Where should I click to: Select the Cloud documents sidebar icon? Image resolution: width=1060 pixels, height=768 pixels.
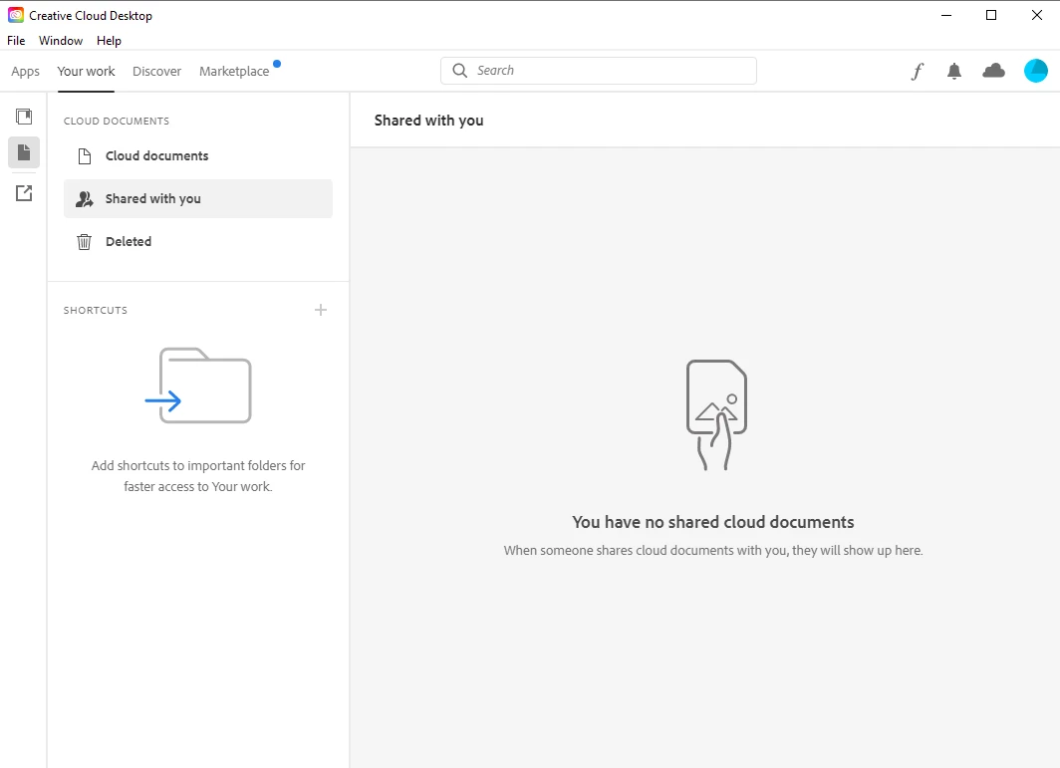click(24, 152)
